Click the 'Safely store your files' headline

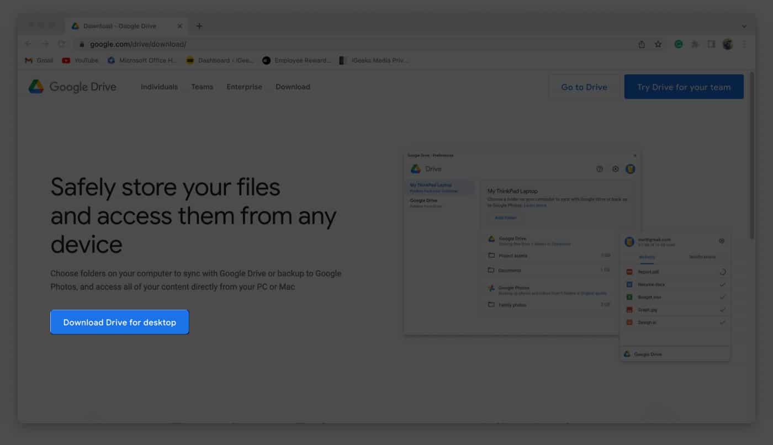click(x=193, y=216)
